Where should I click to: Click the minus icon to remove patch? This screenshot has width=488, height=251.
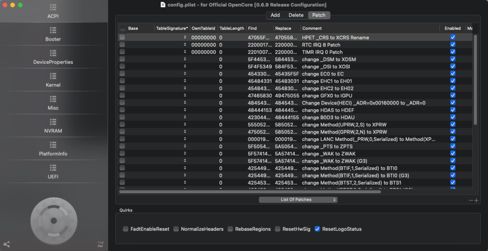471,200
